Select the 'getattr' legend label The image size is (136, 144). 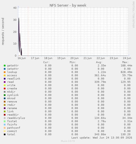[x=13, y=66]
